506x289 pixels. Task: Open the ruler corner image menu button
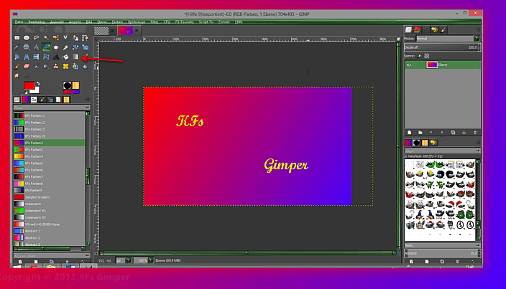point(96,39)
